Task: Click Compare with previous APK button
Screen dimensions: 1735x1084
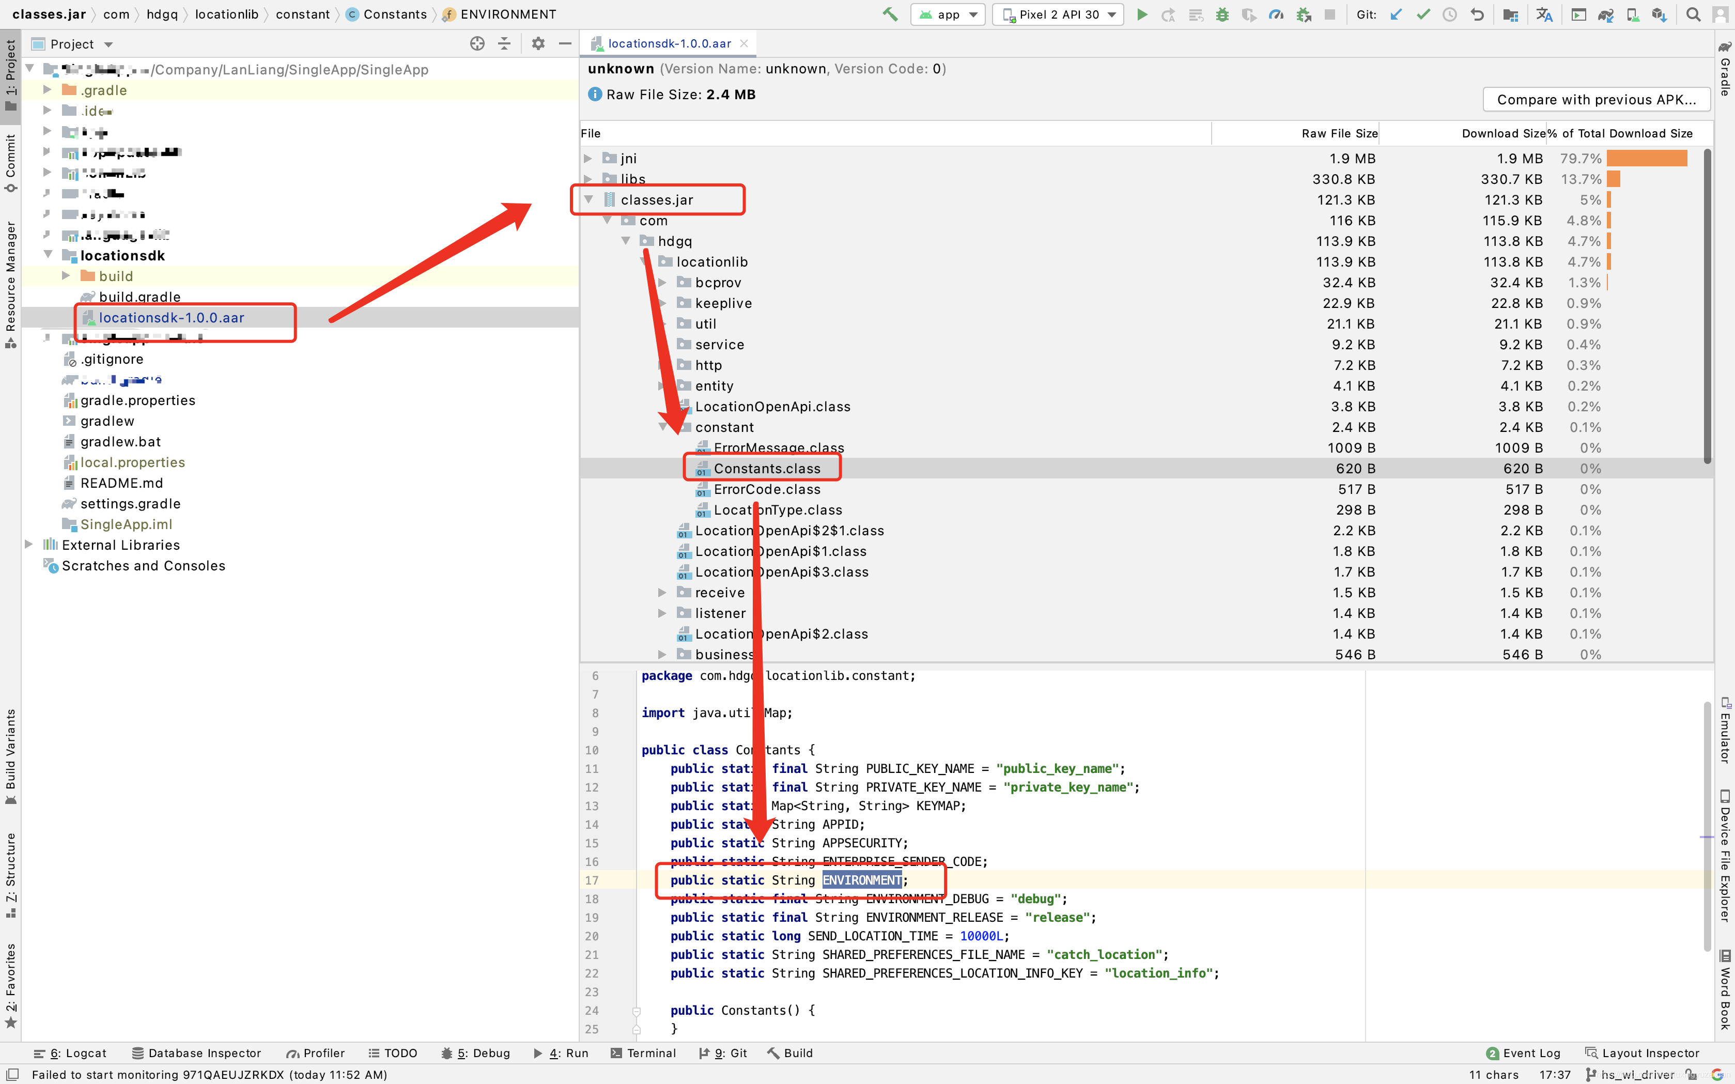Action: pyautogui.click(x=1596, y=100)
